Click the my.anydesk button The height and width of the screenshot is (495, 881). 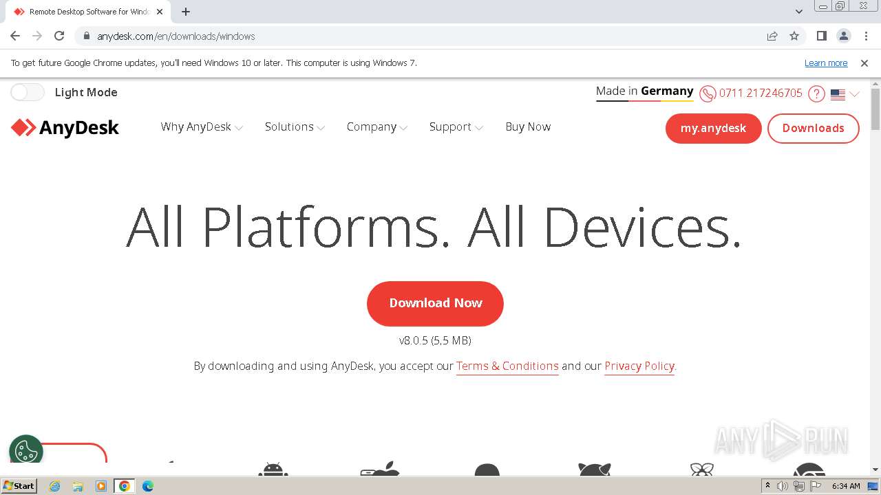pyautogui.click(x=713, y=129)
